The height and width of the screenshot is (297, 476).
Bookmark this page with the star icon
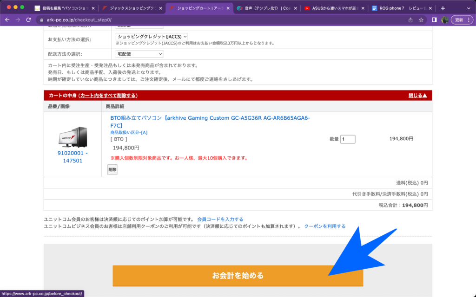tap(421, 20)
